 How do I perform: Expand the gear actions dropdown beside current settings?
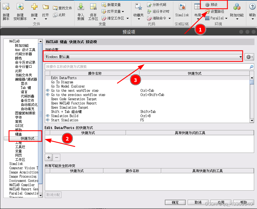coord(249,57)
